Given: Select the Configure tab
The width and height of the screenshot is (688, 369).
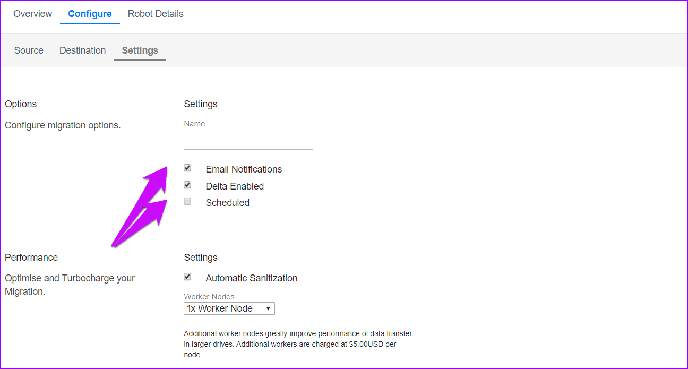Looking at the screenshot, I should tap(90, 14).
